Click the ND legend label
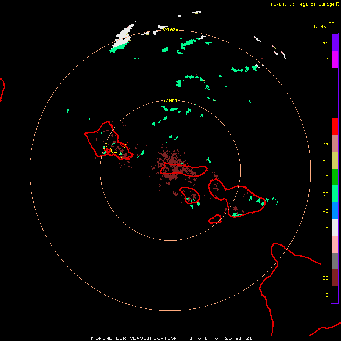Viewport: 341px width, 341px height. point(325,295)
